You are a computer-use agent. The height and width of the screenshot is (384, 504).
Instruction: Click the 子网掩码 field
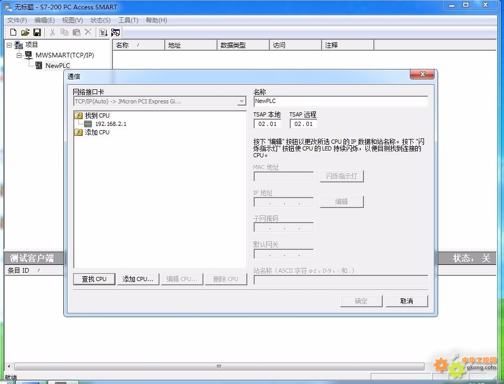click(x=283, y=228)
